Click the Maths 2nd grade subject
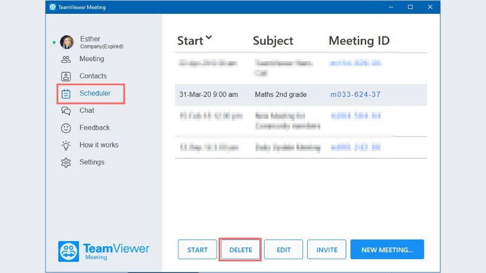 281,95
